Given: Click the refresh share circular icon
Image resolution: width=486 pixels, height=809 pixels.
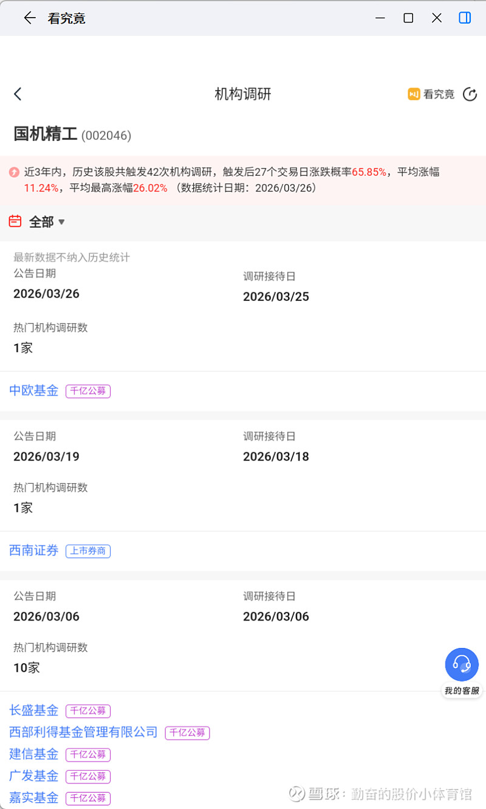Looking at the screenshot, I should pos(470,94).
